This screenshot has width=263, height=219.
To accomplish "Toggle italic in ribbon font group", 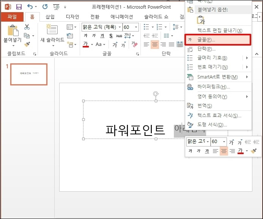I will point(94,36).
